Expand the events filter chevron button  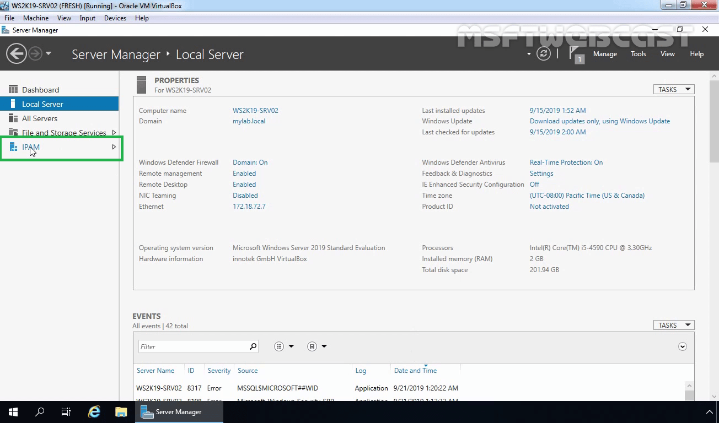click(683, 346)
